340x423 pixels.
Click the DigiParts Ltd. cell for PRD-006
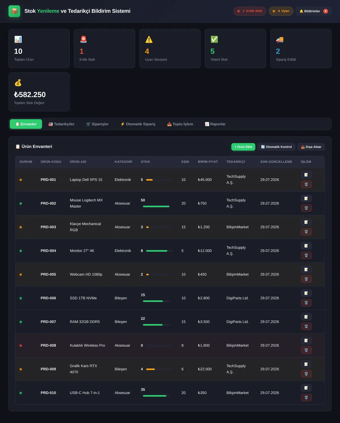[237, 298]
